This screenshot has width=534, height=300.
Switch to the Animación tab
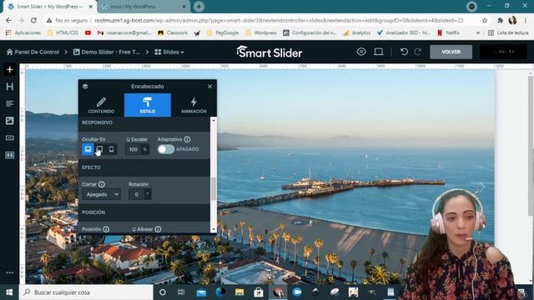(x=194, y=105)
